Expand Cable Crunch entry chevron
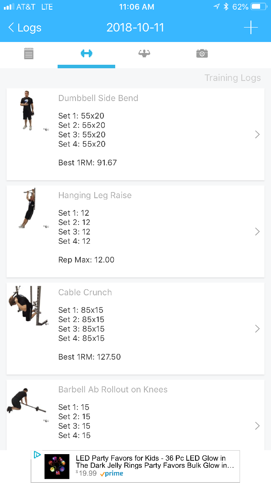Viewport: 271px width, 483px height. pos(257,329)
